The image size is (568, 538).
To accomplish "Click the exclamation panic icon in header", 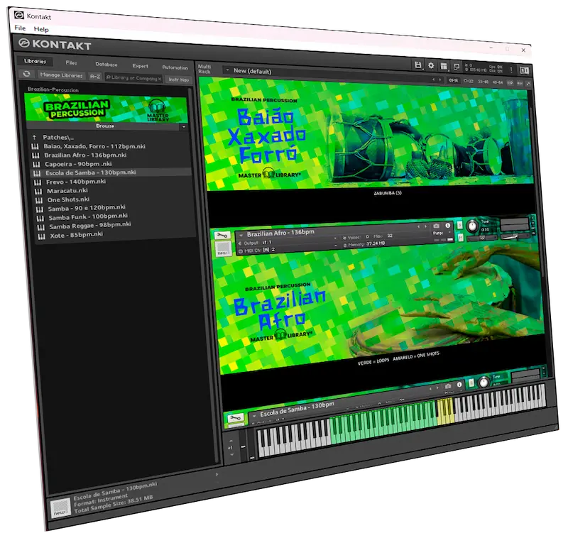I will click(511, 70).
